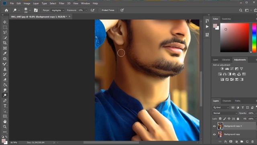Add layer style via fx icon
Viewport: 257px width, 145px height.
click(226, 141)
